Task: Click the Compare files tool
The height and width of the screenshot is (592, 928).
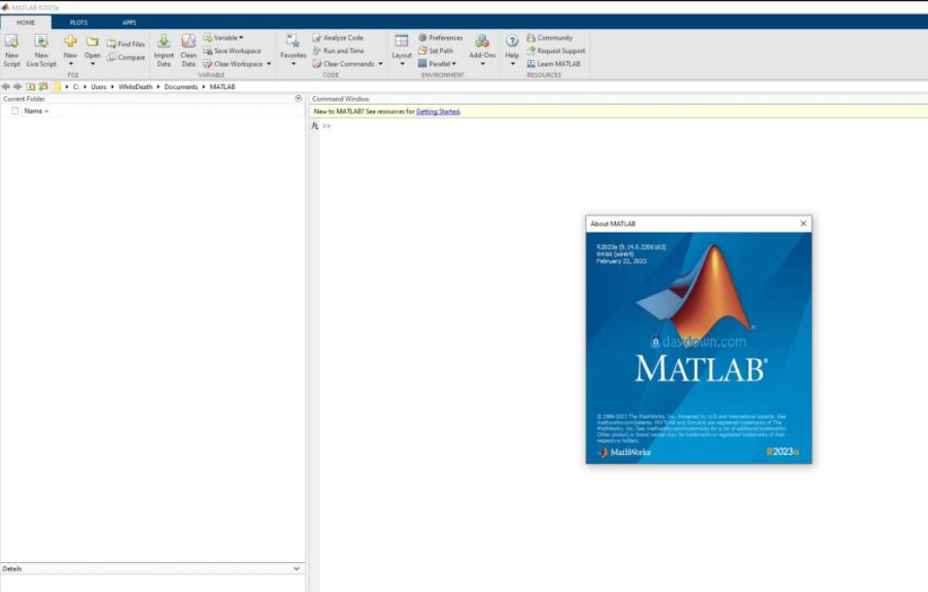Action: [125, 57]
